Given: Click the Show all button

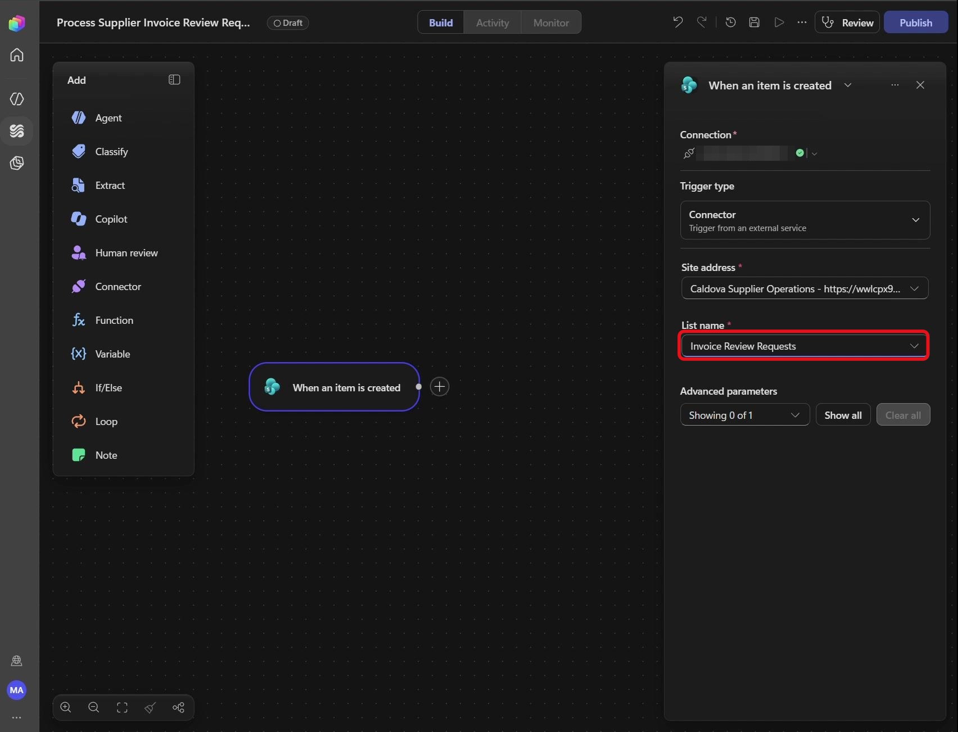Looking at the screenshot, I should [843, 415].
